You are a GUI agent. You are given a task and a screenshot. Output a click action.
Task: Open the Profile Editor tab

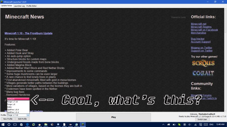click(31, 6)
